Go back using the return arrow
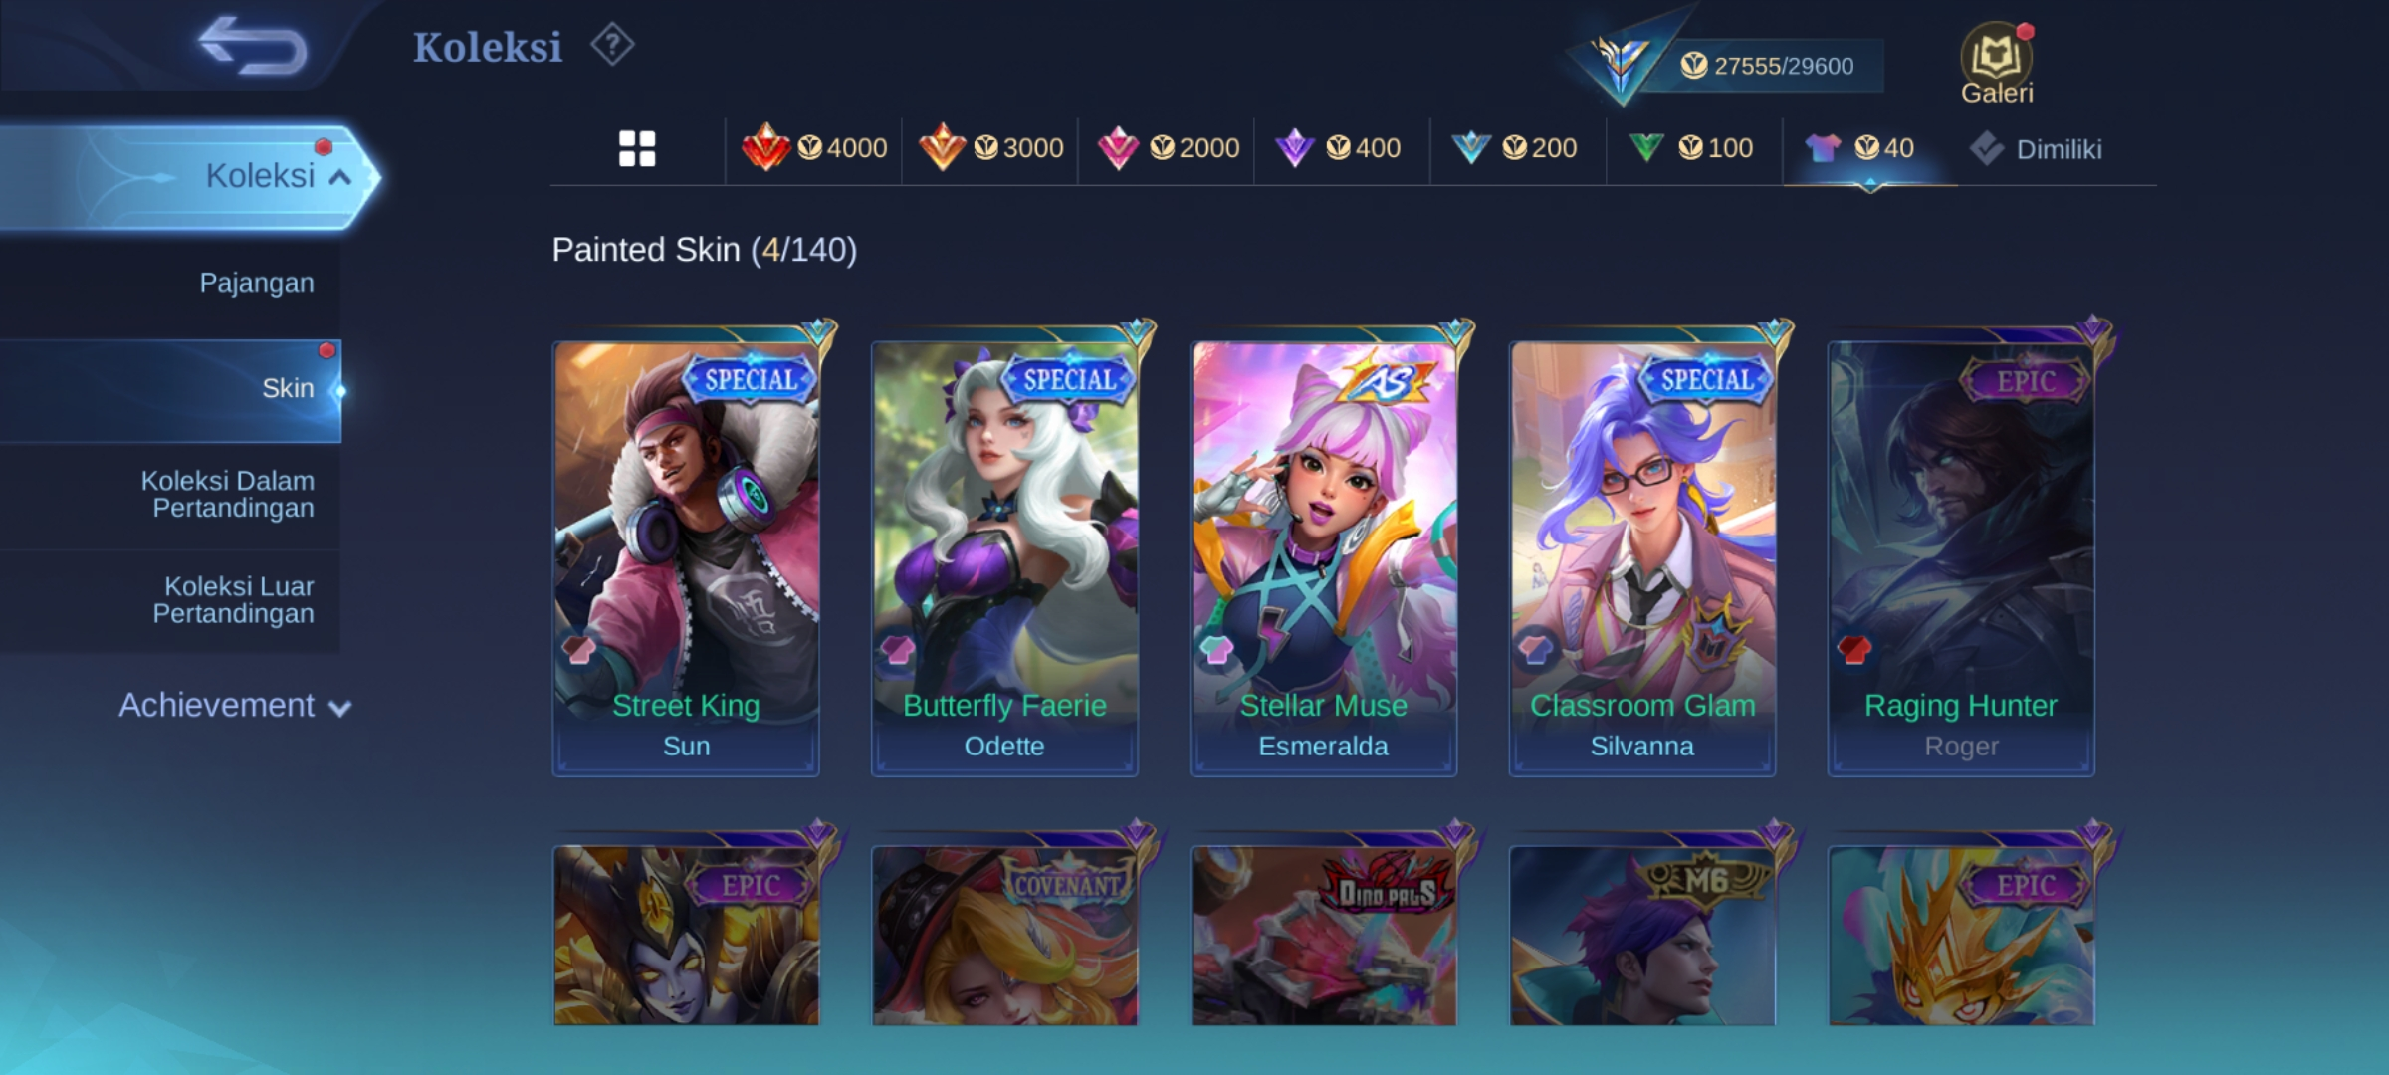The width and height of the screenshot is (2389, 1075). (253, 46)
